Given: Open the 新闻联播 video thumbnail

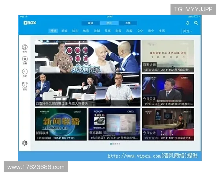Looking at the screenshot, I should pos(61,124).
